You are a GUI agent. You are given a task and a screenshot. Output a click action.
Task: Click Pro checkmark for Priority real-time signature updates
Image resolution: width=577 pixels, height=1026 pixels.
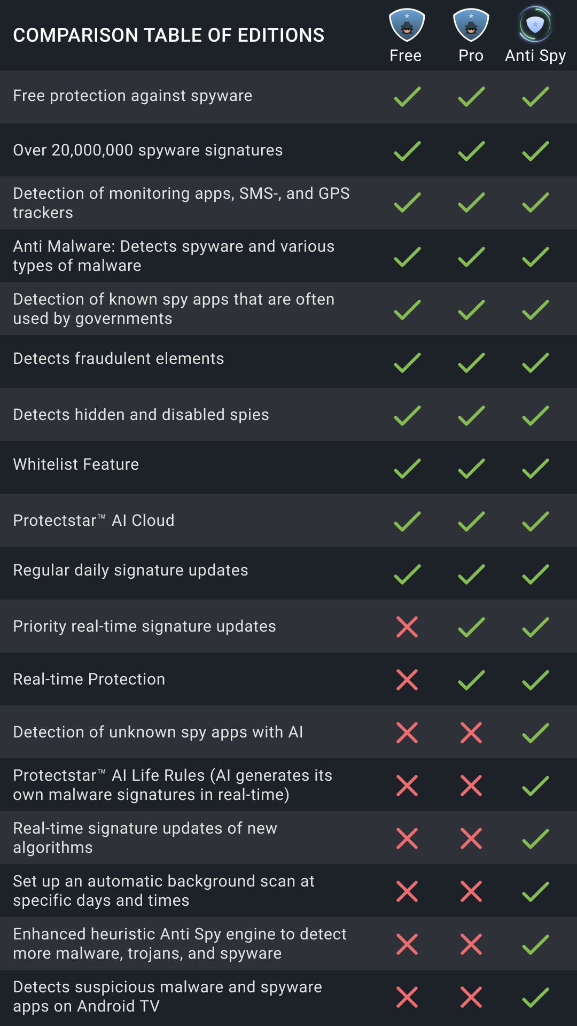click(471, 627)
